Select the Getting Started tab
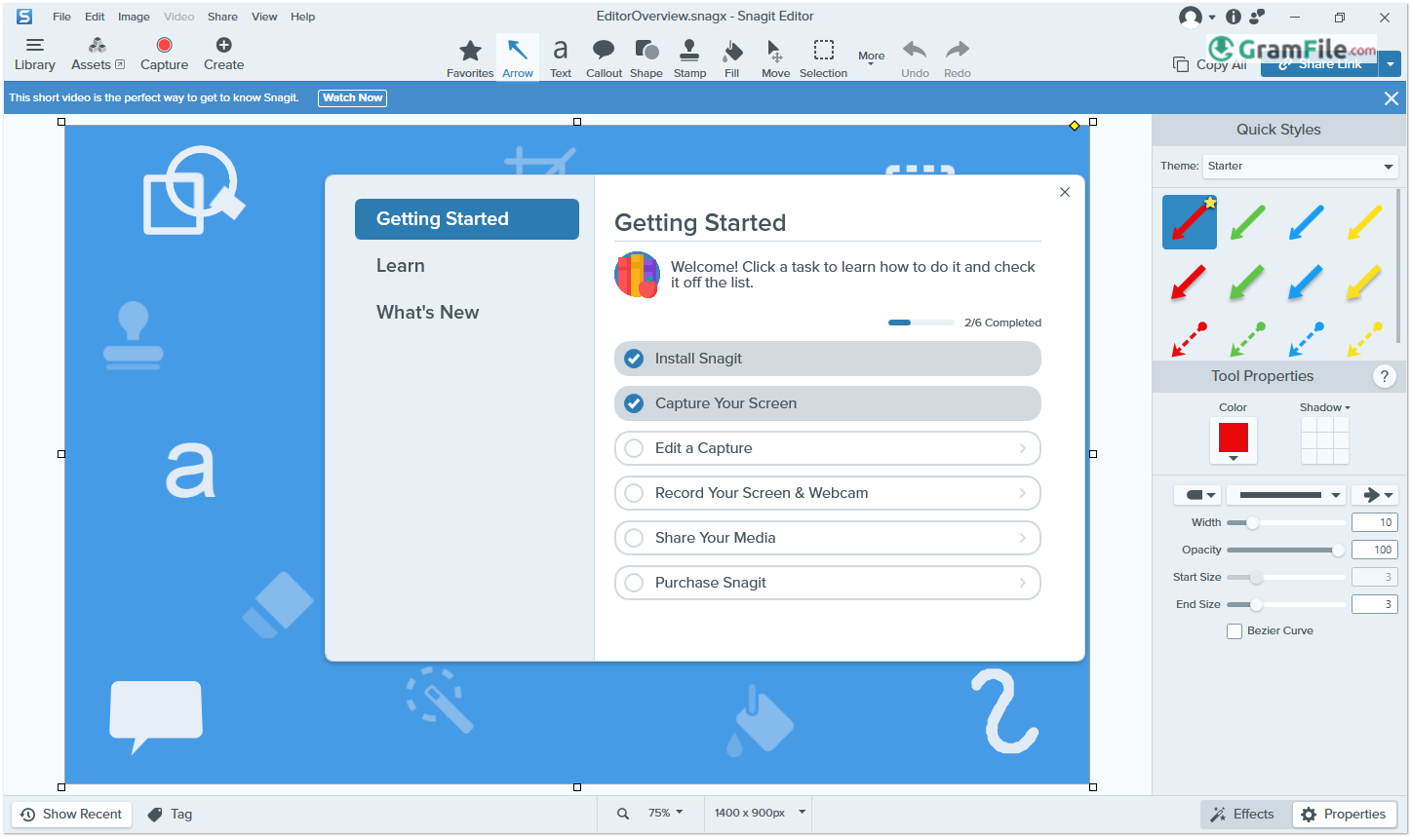The width and height of the screenshot is (1411, 837). tap(467, 219)
